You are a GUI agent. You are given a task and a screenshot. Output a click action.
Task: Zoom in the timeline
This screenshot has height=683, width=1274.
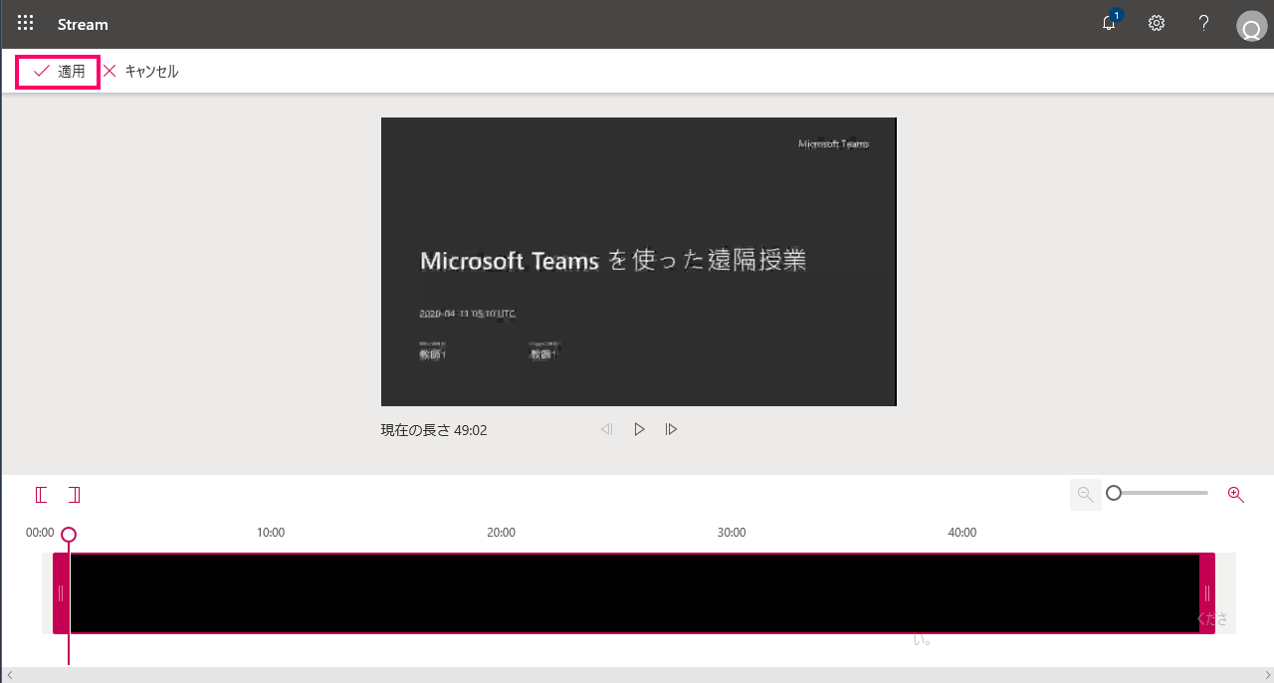(x=1236, y=494)
